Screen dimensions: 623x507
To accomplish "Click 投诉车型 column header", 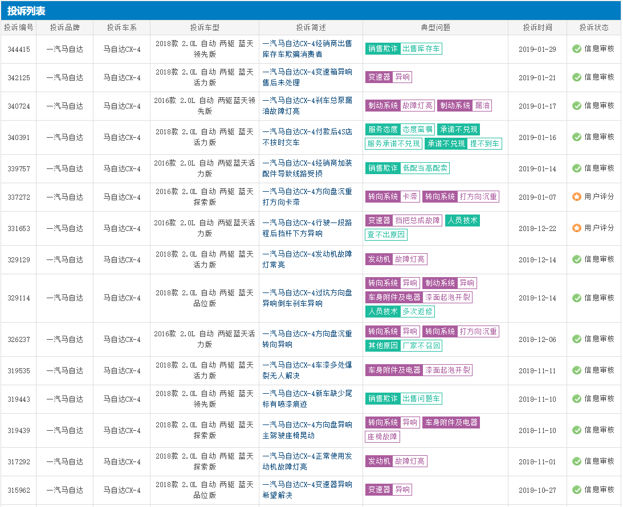I will click(x=205, y=28).
